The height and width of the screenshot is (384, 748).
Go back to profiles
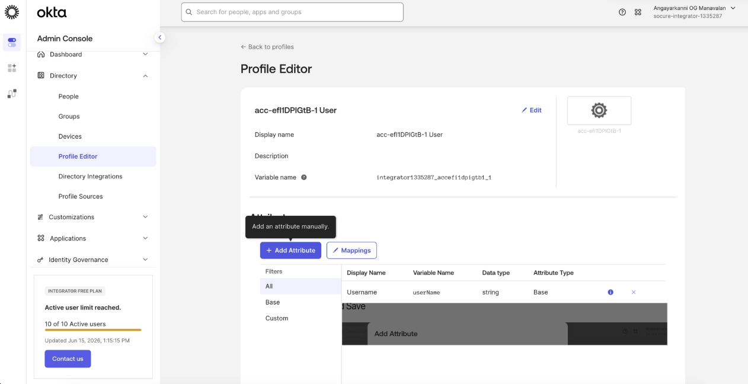pos(267,47)
